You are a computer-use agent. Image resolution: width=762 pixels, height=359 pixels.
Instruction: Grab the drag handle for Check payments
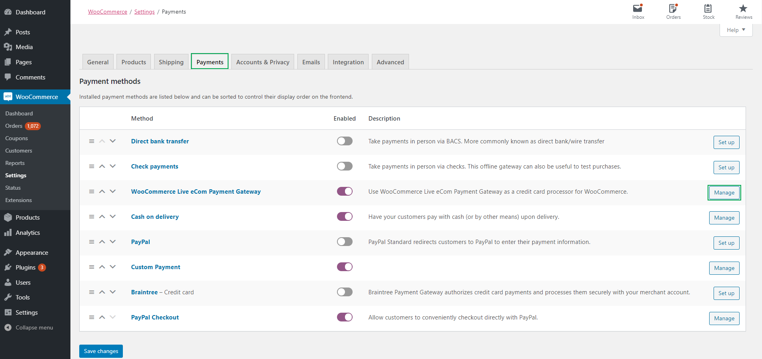[92, 166]
